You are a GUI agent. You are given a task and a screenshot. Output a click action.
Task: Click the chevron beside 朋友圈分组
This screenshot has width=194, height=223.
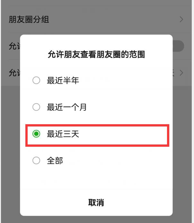pyautogui.click(x=181, y=19)
